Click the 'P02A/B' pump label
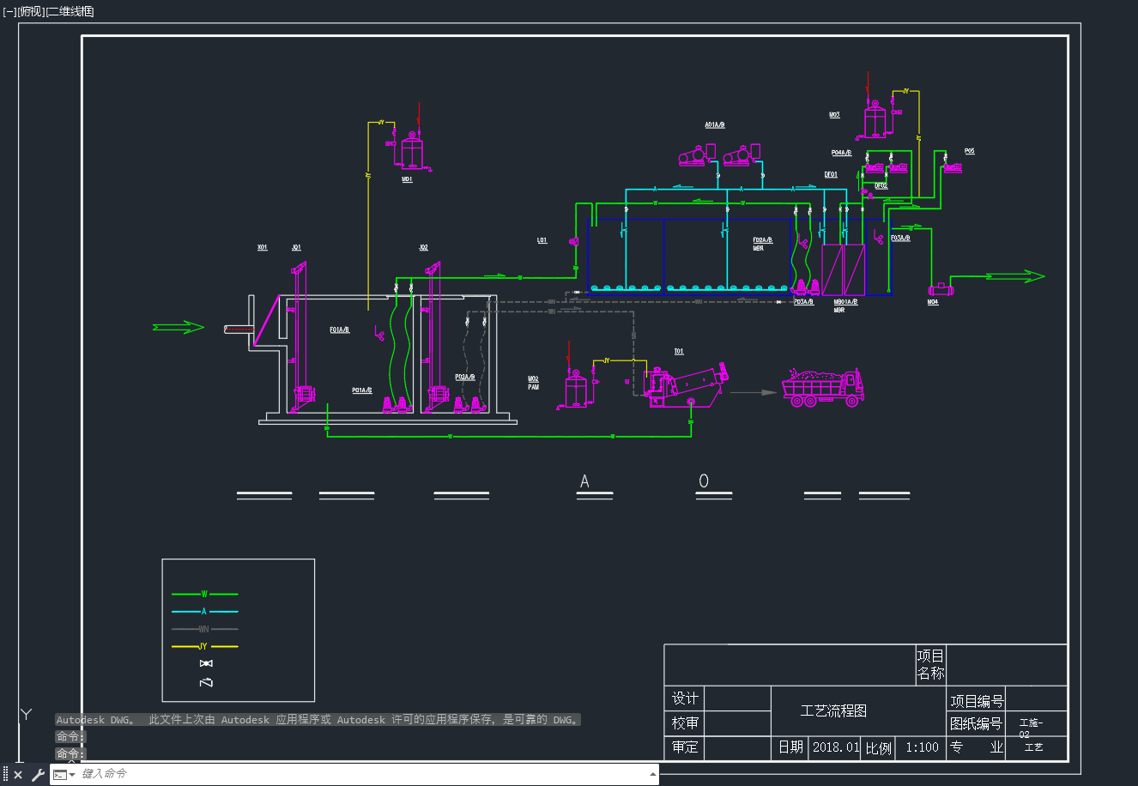Viewport: 1138px width, 786px height. 464,377
